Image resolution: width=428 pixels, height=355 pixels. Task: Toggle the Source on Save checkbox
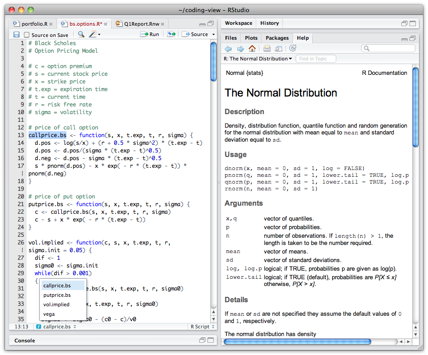coord(27,35)
